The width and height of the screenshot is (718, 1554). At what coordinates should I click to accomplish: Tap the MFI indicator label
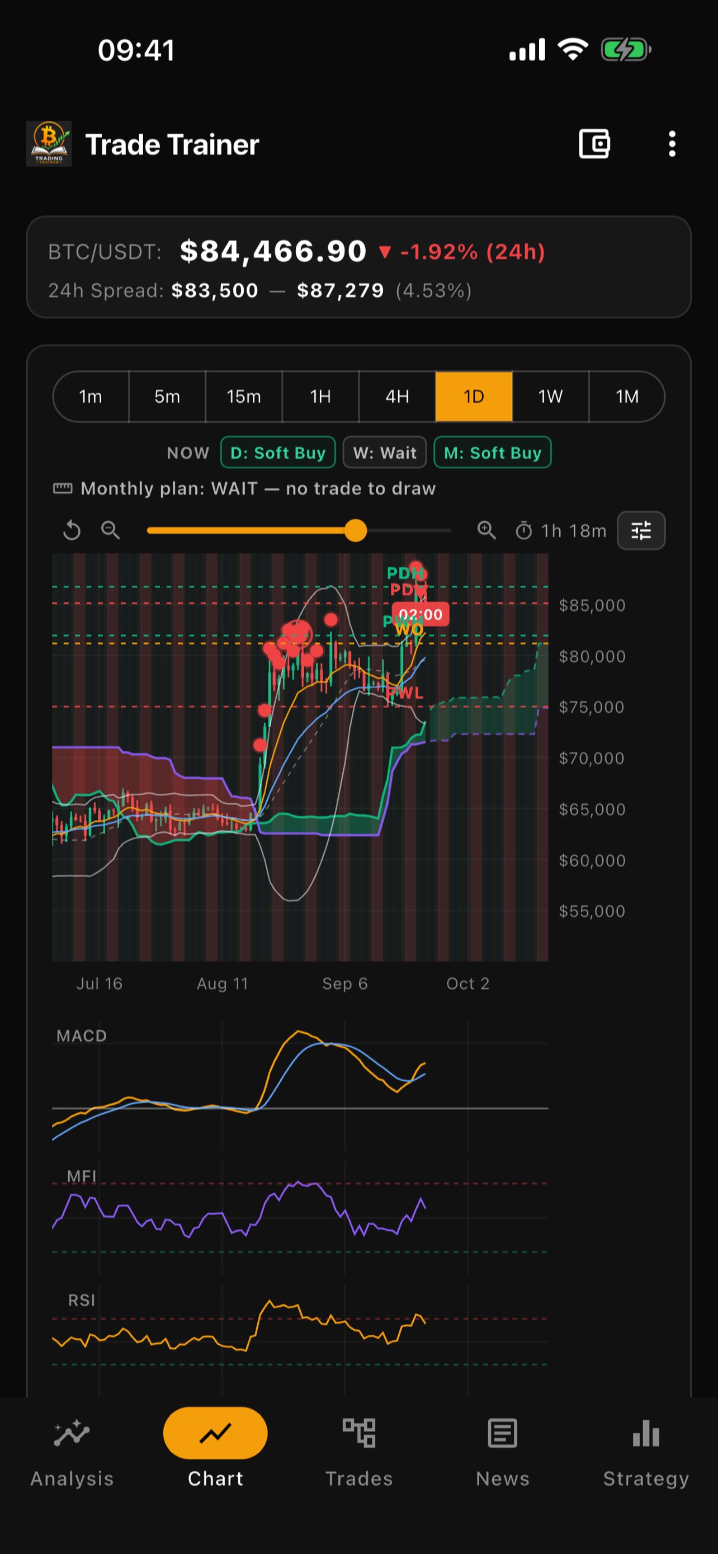(x=82, y=1176)
